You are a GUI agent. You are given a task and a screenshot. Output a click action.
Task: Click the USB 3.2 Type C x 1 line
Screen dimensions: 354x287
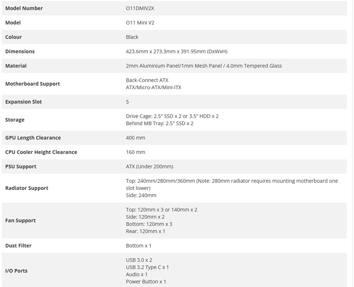click(x=147, y=267)
